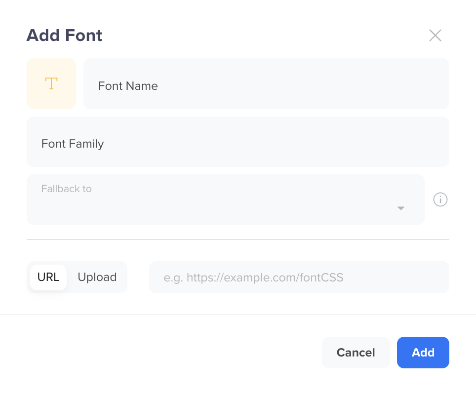Expand the Fallback to dropdown

tap(226, 199)
